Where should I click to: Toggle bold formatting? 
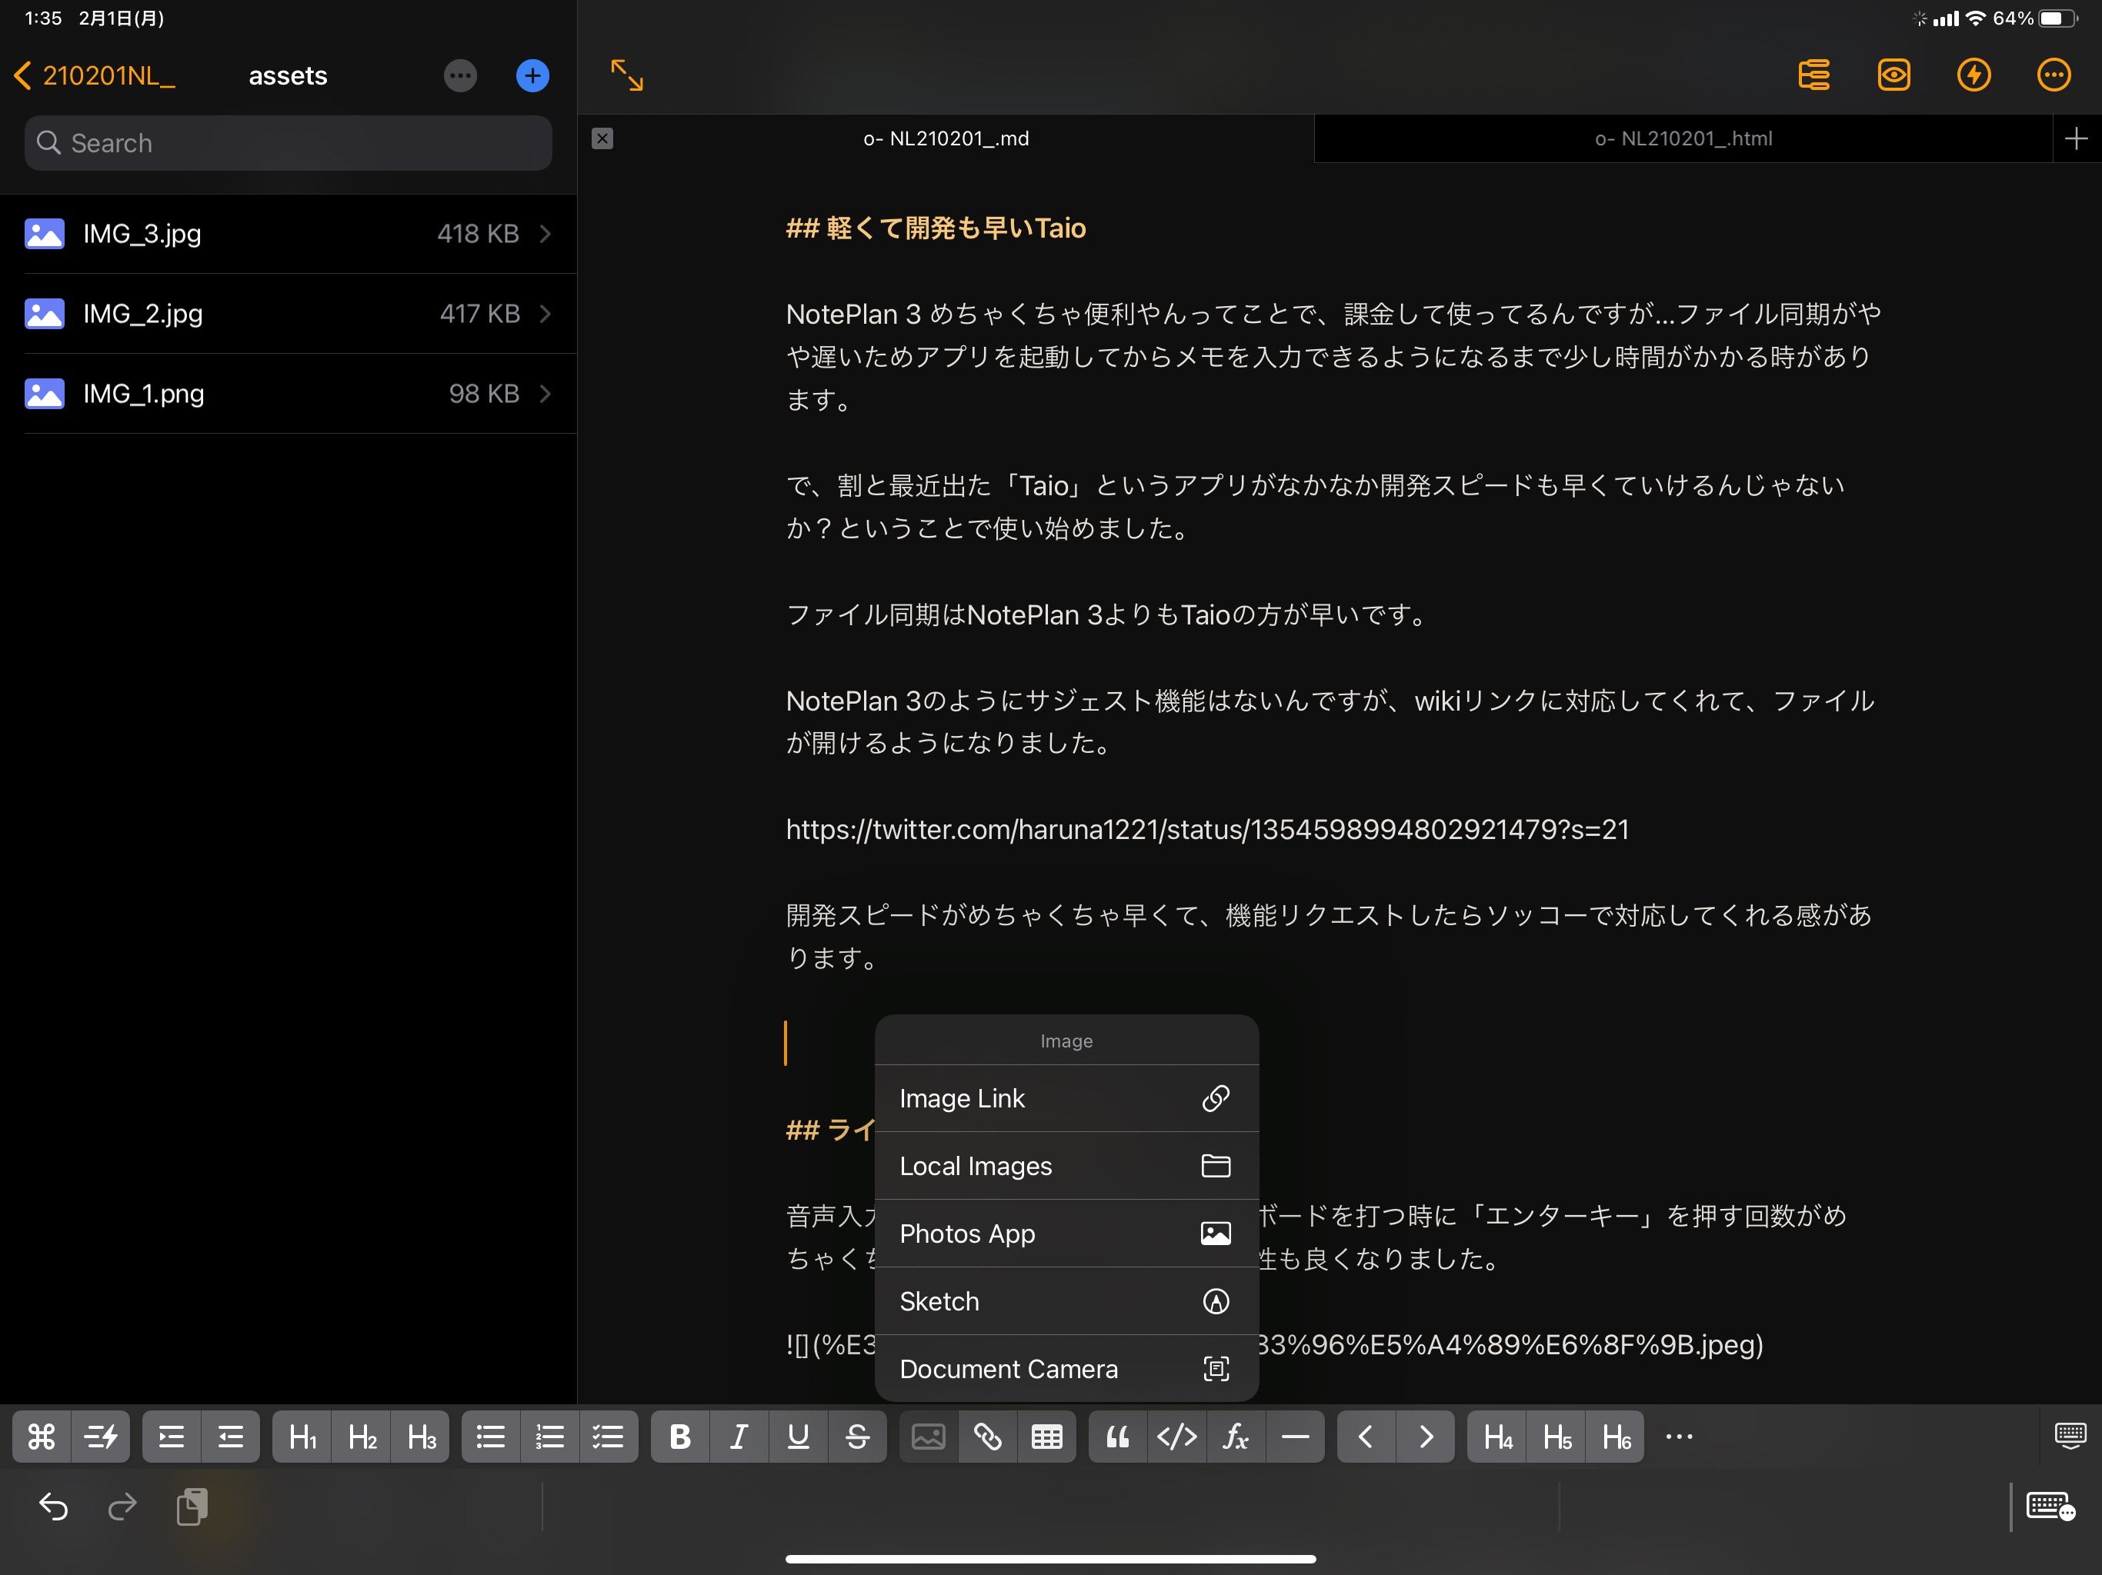pos(679,1437)
